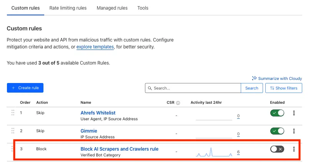The image size is (313, 166).
Task: Click drag handle of Gimmie row
Action: [x=13, y=131]
